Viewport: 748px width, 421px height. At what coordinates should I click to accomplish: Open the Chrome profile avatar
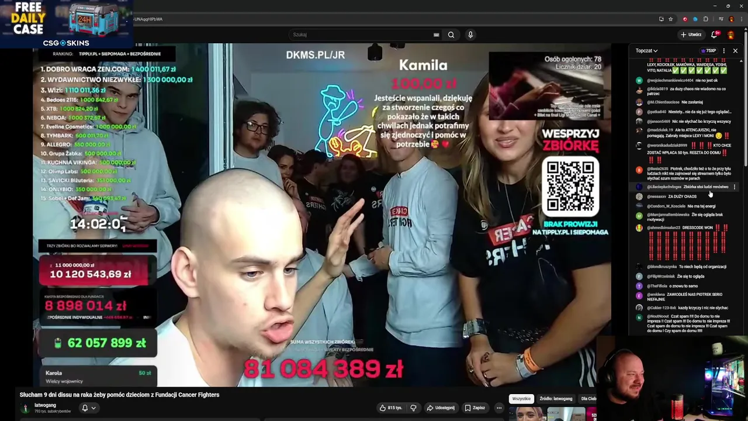coord(731,19)
